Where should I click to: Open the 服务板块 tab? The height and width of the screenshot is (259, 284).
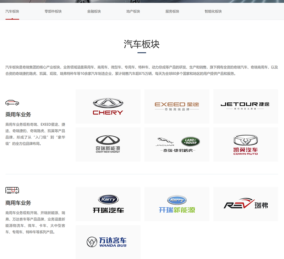click(x=172, y=11)
